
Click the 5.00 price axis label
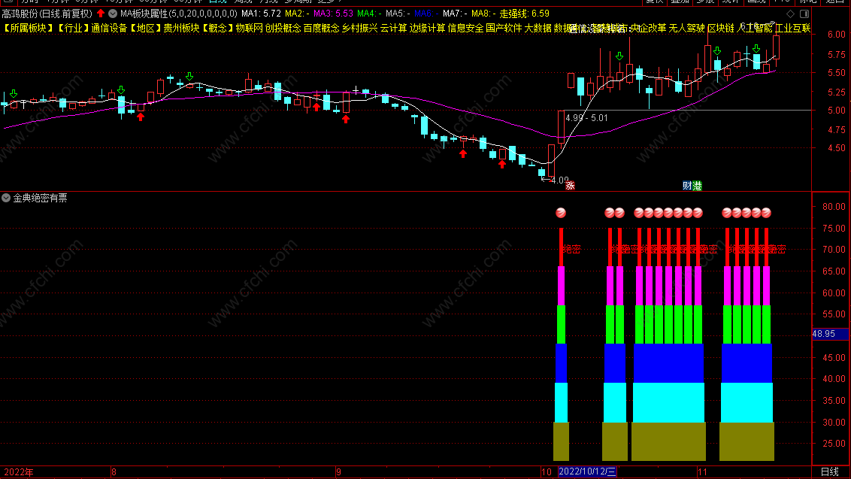click(837, 111)
